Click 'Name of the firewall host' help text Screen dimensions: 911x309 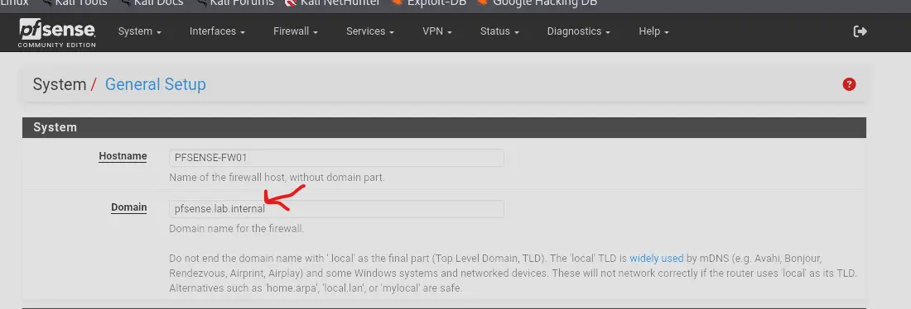click(x=277, y=178)
